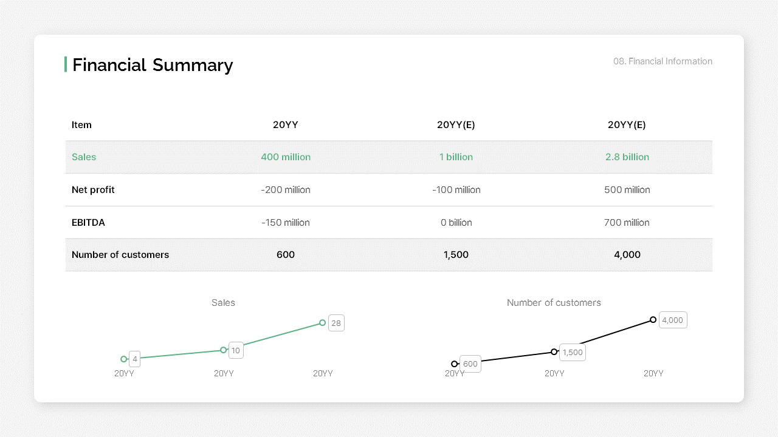Select the 1,500 marker on customers chart

click(x=554, y=352)
